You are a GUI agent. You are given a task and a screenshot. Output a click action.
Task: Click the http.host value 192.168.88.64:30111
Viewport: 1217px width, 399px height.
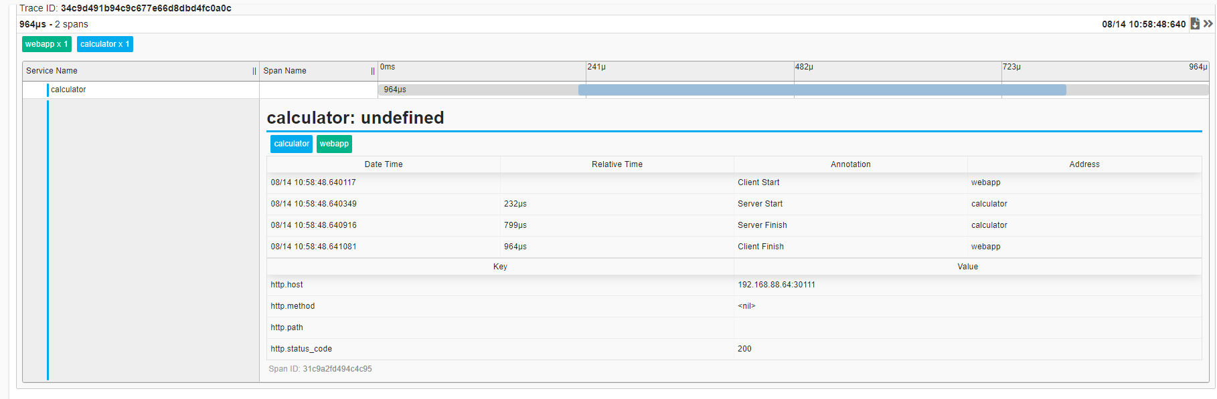coord(776,285)
